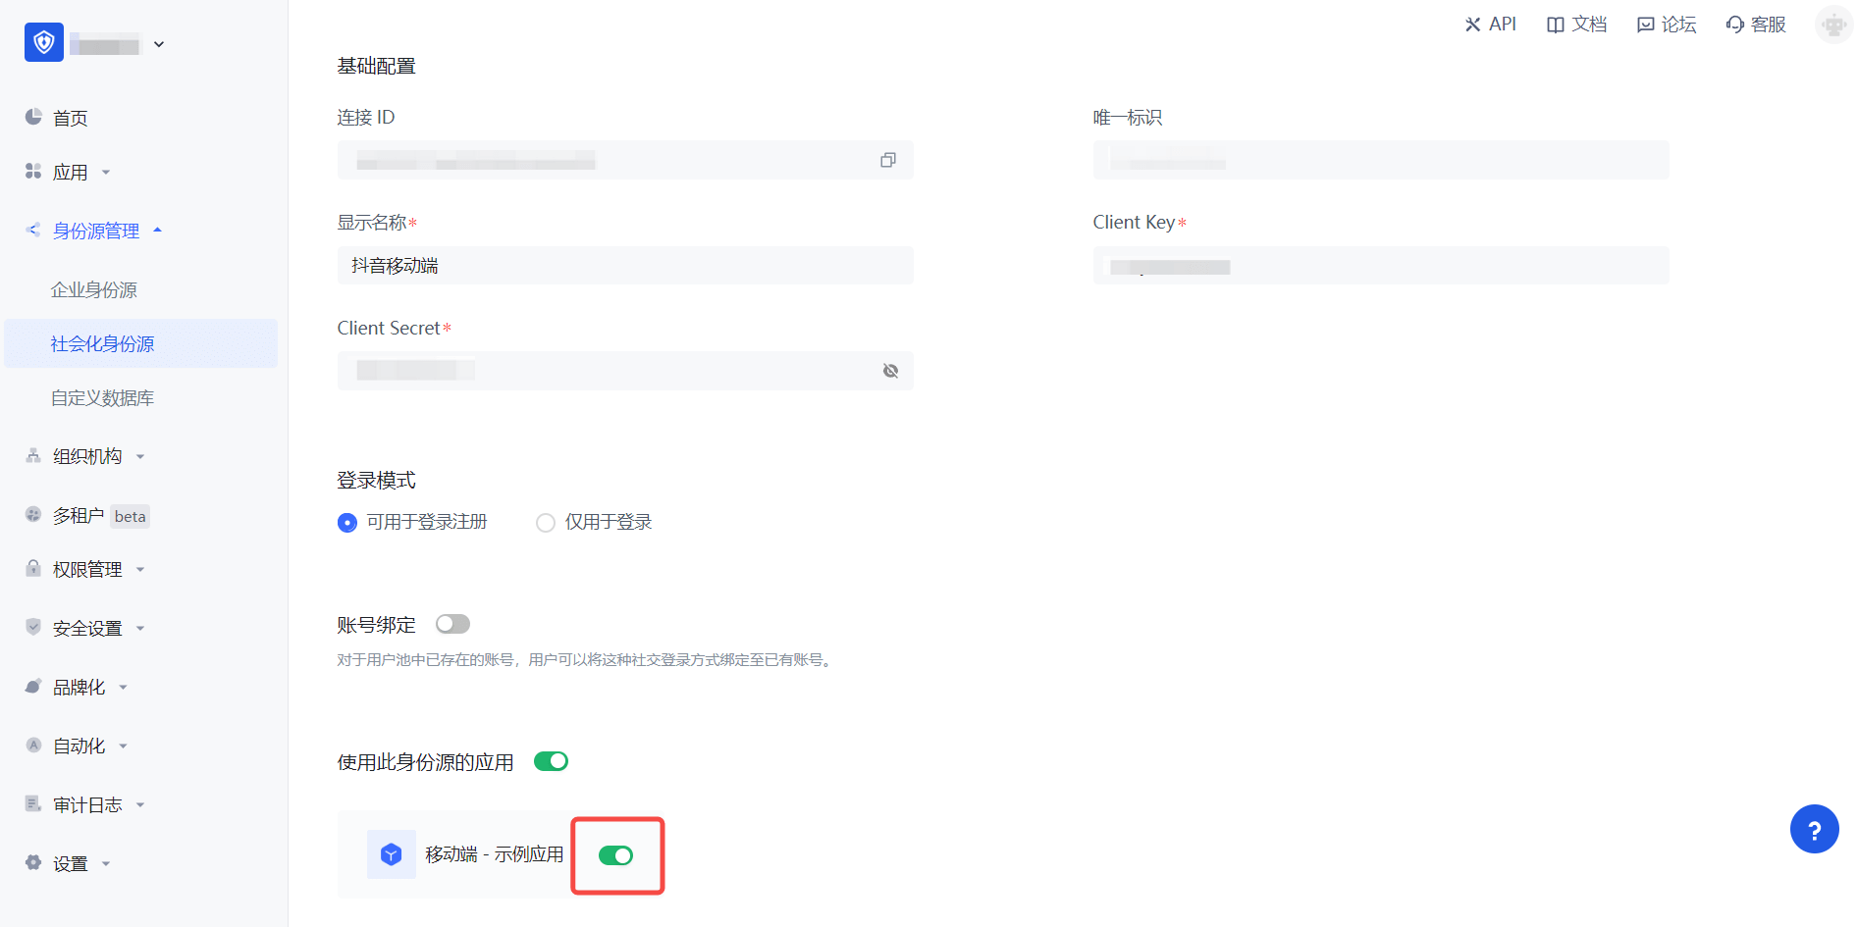Open 文档 documentation link
The height and width of the screenshot is (927, 1858).
click(1576, 25)
